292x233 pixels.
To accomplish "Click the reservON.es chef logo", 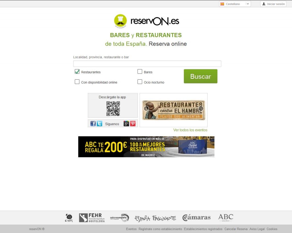I will pos(147,21).
